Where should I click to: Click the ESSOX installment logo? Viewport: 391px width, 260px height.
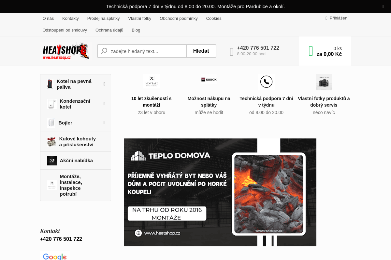click(209, 79)
